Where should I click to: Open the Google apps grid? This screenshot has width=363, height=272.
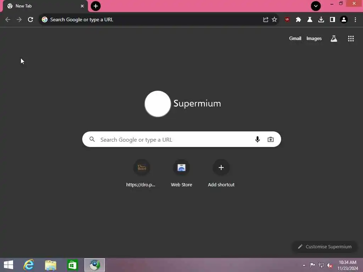(351, 39)
